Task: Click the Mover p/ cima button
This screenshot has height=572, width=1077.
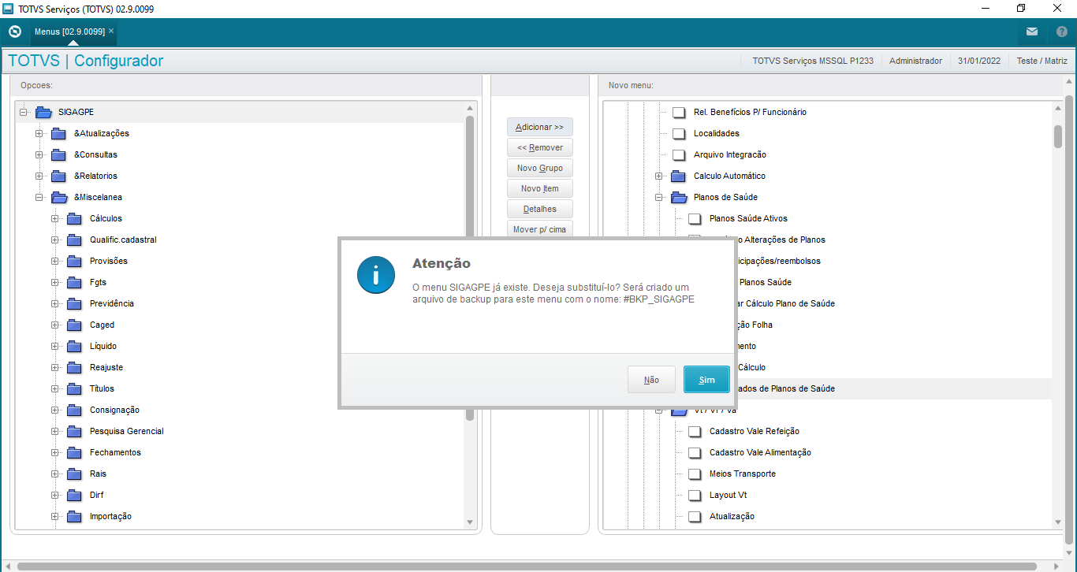Action: click(539, 228)
